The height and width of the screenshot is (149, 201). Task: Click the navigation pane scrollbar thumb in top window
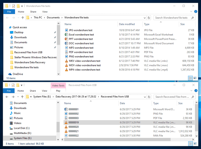[x=59, y=35]
